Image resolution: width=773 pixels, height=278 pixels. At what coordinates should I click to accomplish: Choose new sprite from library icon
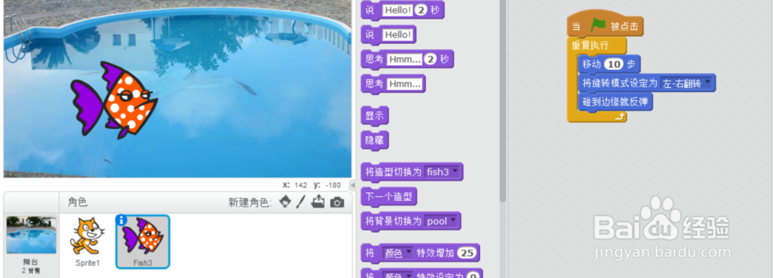click(x=285, y=202)
